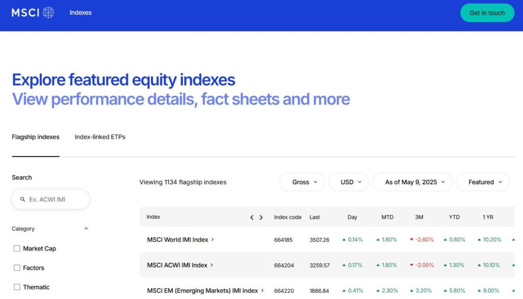Click the Last column header
This screenshot has height=299, width=523.
point(315,217)
